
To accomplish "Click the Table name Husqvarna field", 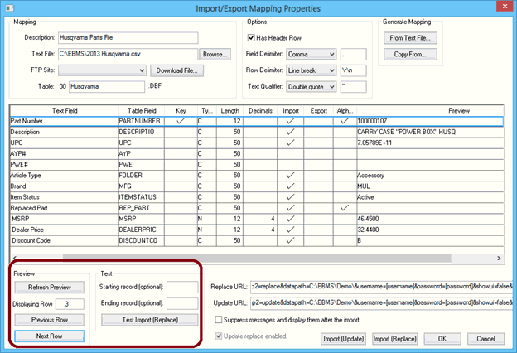I will pos(107,86).
